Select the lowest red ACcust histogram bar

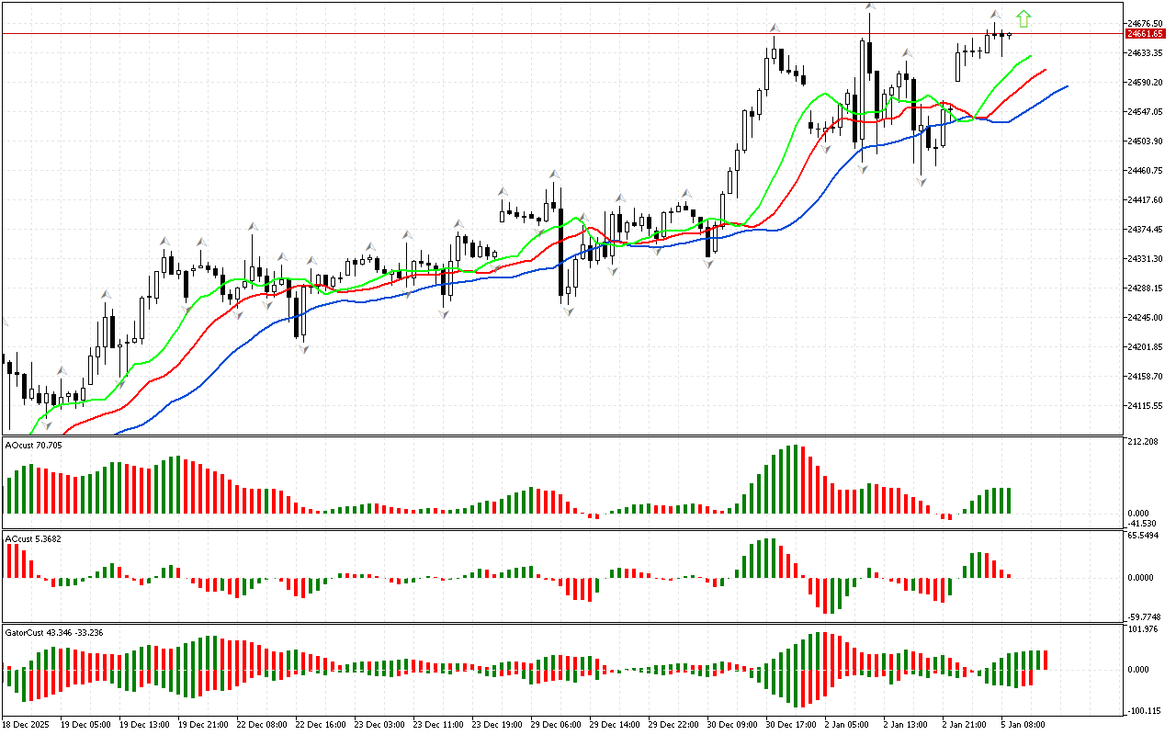tap(826, 595)
